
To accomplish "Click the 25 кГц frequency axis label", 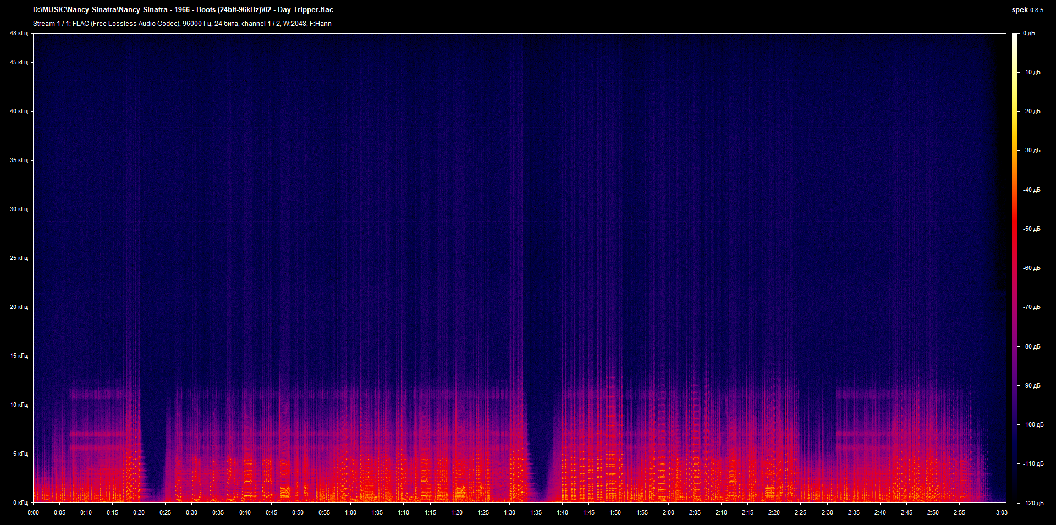I will coord(18,258).
